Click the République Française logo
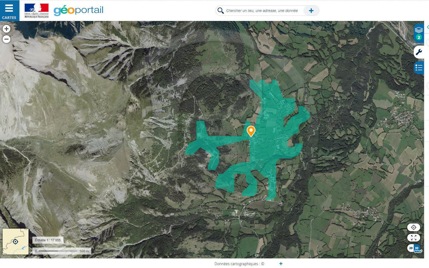Screen dimensions: 429x268 36,11
